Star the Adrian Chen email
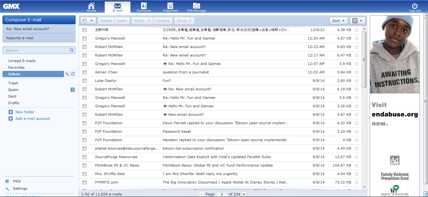The image size is (428, 197). coord(356,72)
